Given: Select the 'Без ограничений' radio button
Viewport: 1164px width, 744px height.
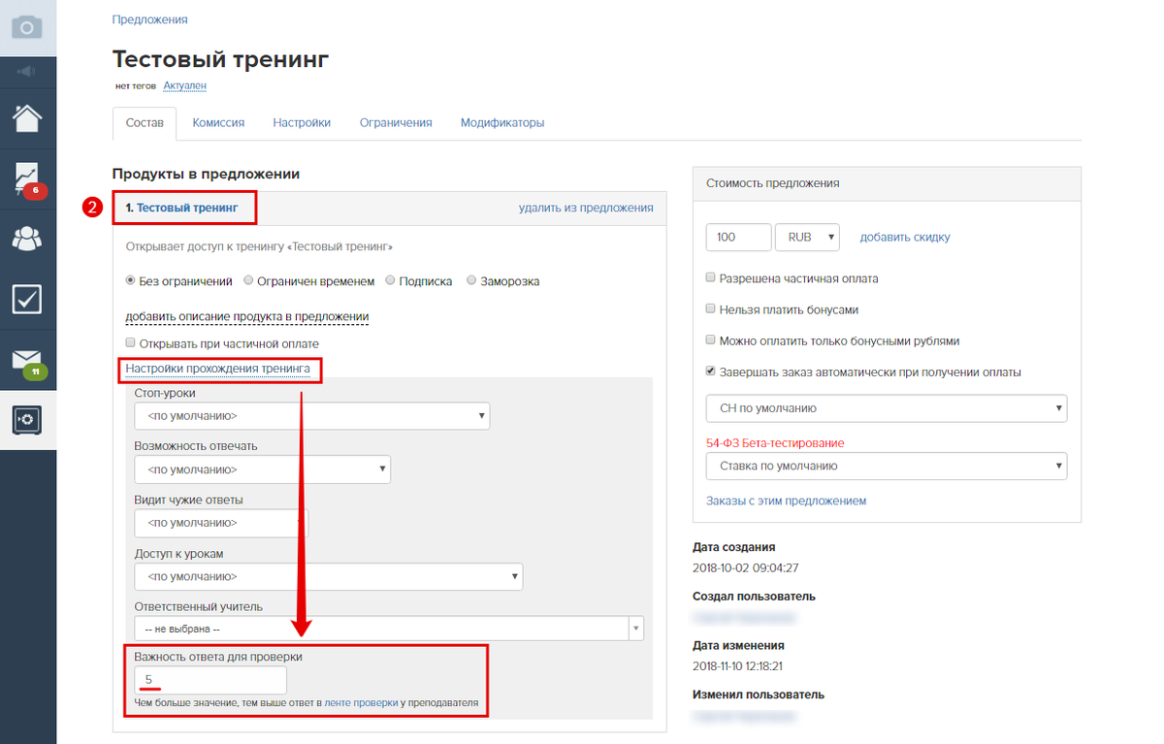Looking at the screenshot, I should pyautogui.click(x=131, y=281).
